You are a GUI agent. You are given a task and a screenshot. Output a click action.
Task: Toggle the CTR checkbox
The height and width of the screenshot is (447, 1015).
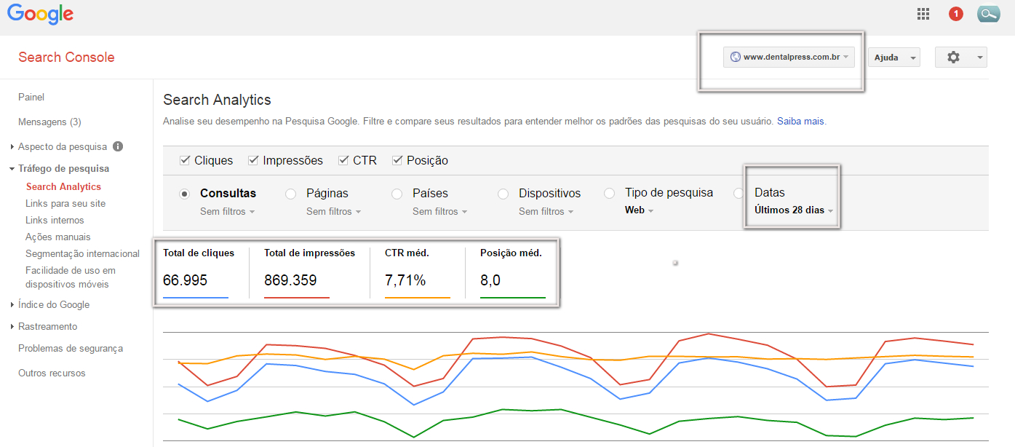343,160
